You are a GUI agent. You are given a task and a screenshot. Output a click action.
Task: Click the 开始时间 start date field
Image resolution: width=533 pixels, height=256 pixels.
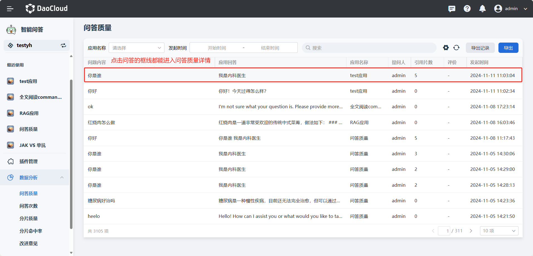click(x=217, y=48)
